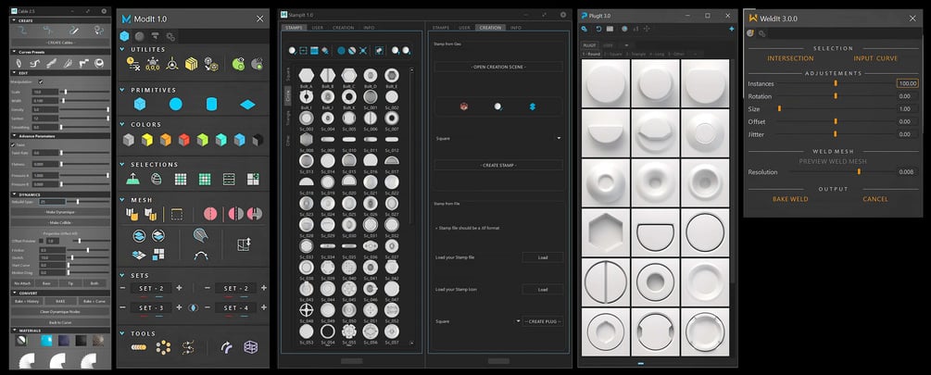Click the BAKE WELD button

click(790, 199)
